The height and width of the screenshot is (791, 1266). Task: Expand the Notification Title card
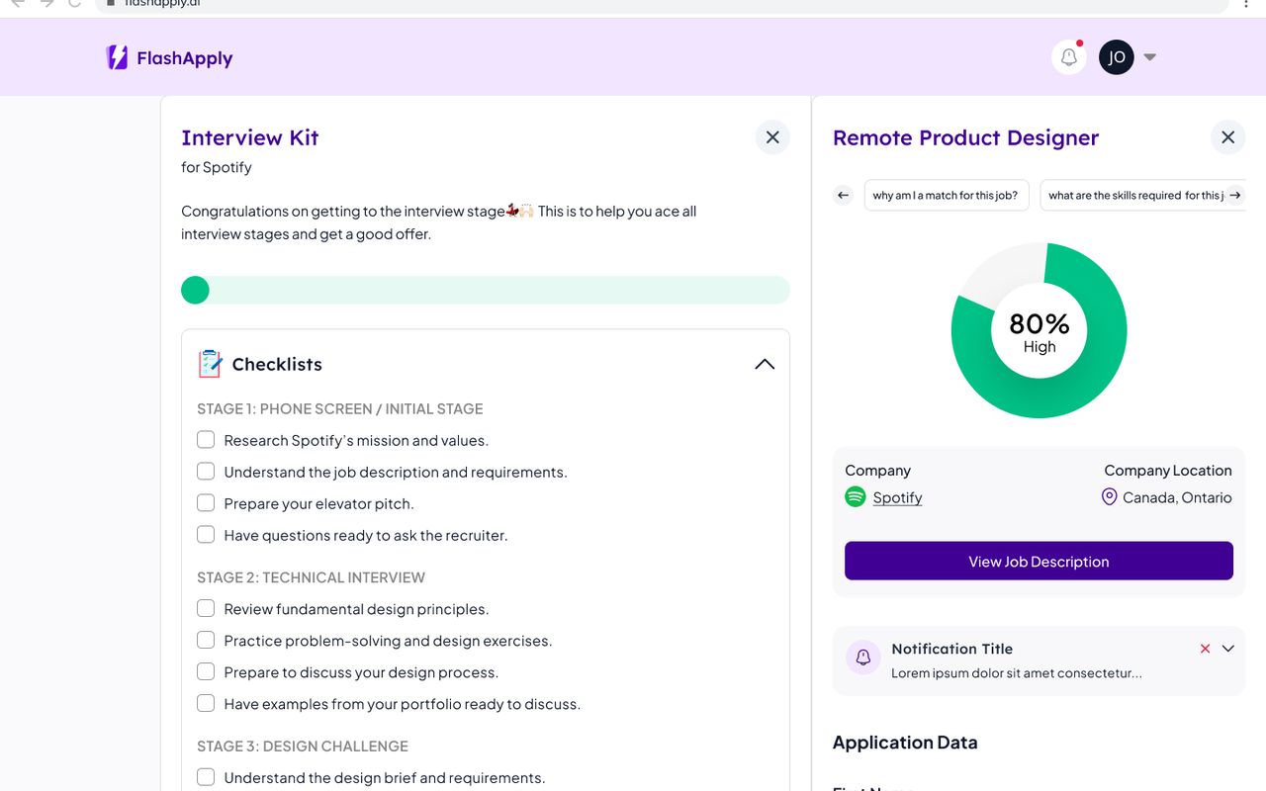click(x=1228, y=648)
